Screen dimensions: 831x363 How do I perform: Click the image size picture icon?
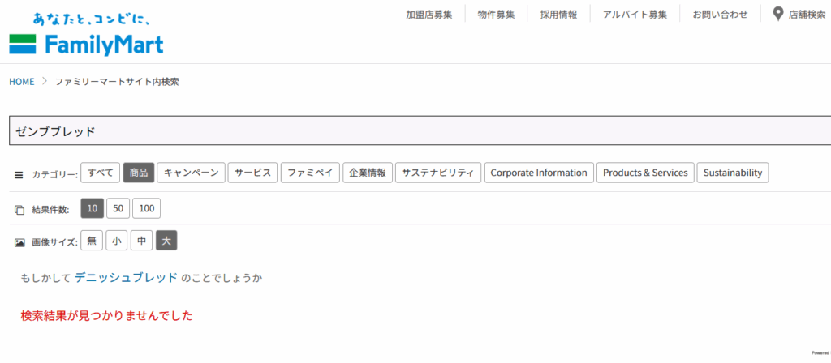coord(19,242)
